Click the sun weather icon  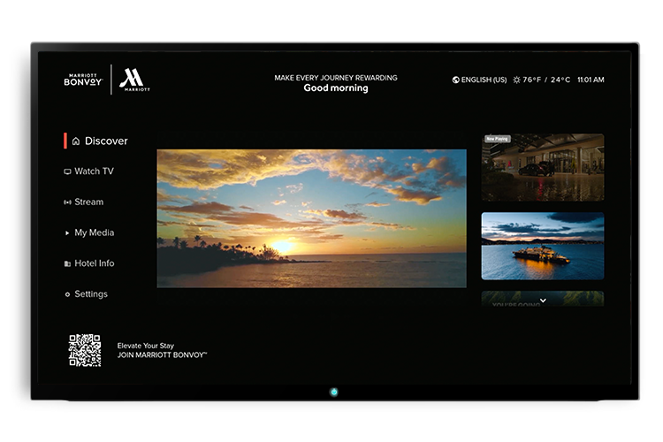(517, 80)
